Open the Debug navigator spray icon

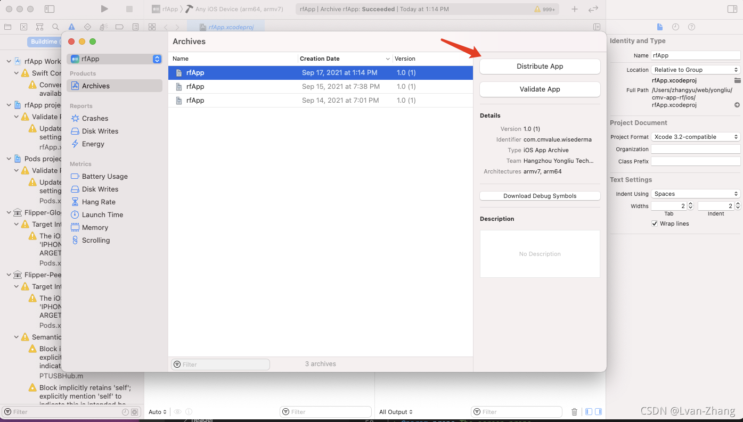tap(104, 27)
